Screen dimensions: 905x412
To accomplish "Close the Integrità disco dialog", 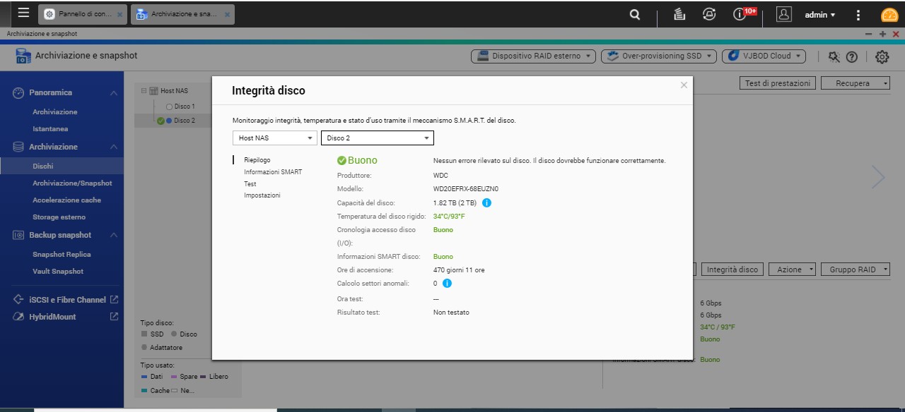I will point(684,85).
